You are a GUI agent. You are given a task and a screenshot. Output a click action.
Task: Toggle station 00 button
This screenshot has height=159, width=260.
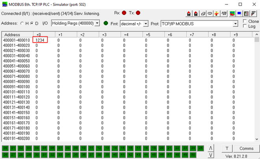pyautogui.click(x=5, y=148)
